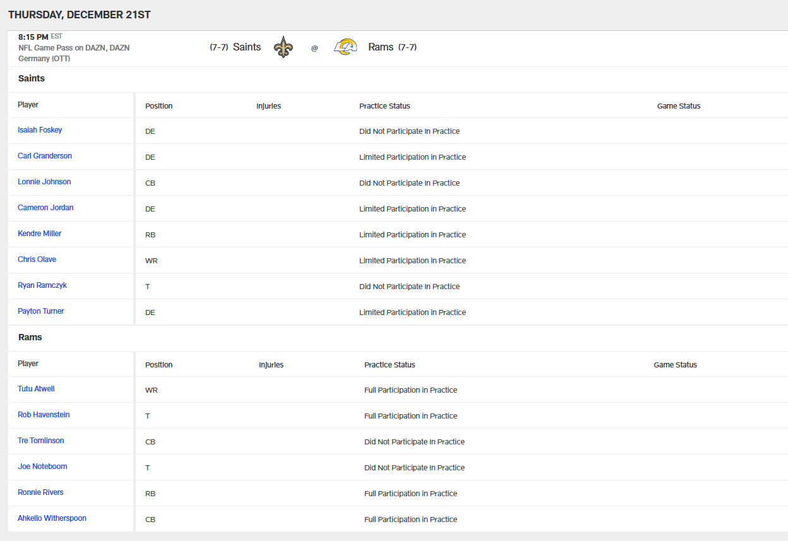The width and height of the screenshot is (788, 541).
Task: Open Joe Noteboom's player profile
Action: [x=42, y=467]
